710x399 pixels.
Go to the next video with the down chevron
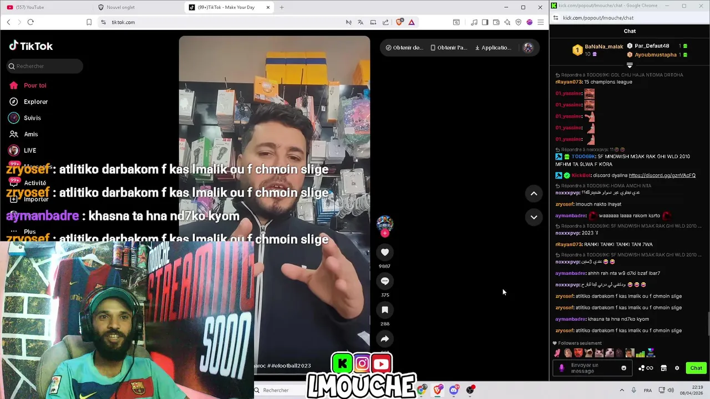pyautogui.click(x=534, y=217)
